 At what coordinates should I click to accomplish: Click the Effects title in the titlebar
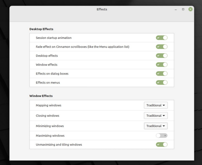pyautogui.click(x=102, y=9)
